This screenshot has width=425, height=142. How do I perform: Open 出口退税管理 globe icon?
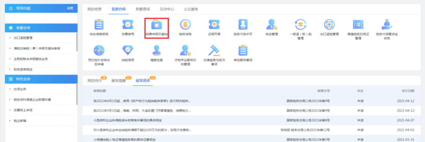[x=329, y=25]
